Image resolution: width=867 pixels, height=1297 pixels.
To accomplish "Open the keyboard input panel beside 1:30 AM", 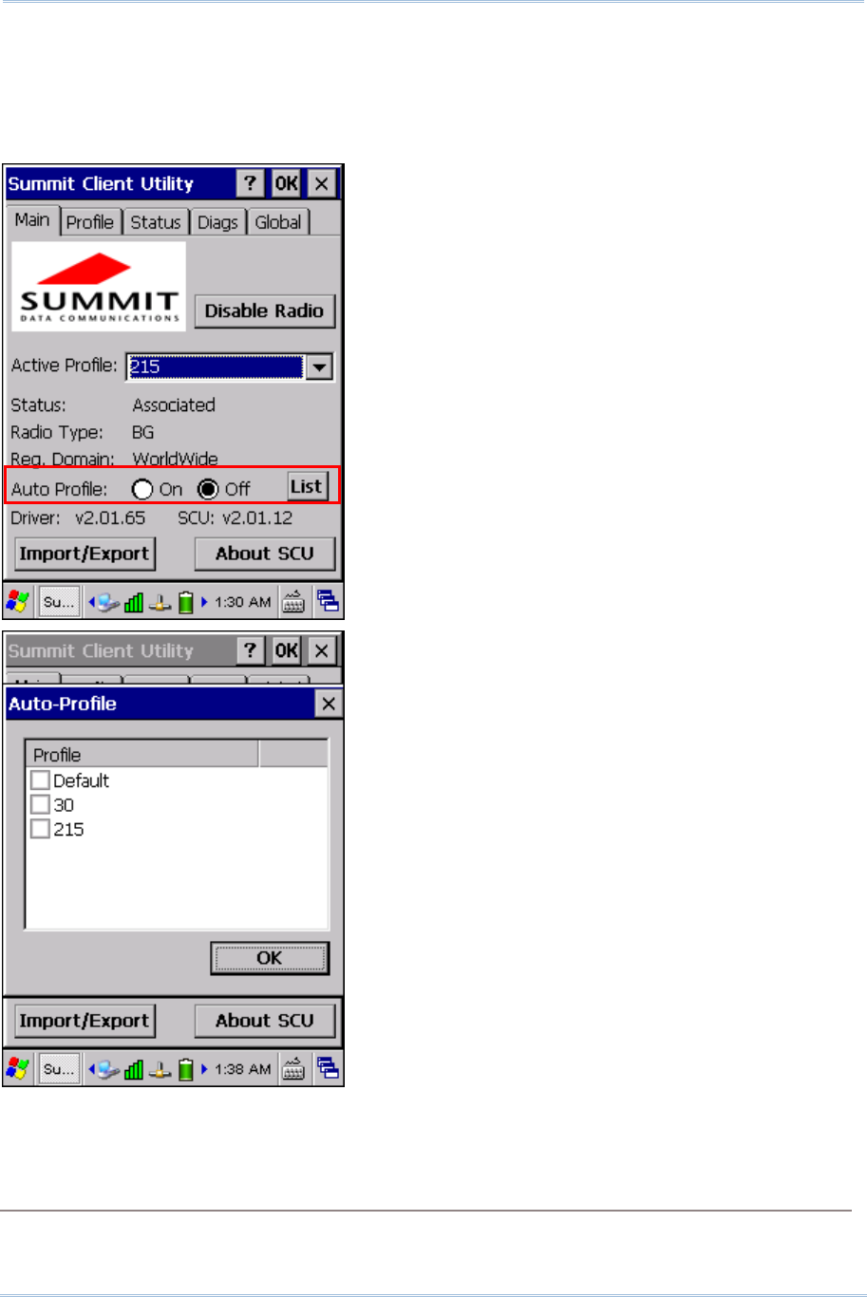I will click(x=293, y=601).
